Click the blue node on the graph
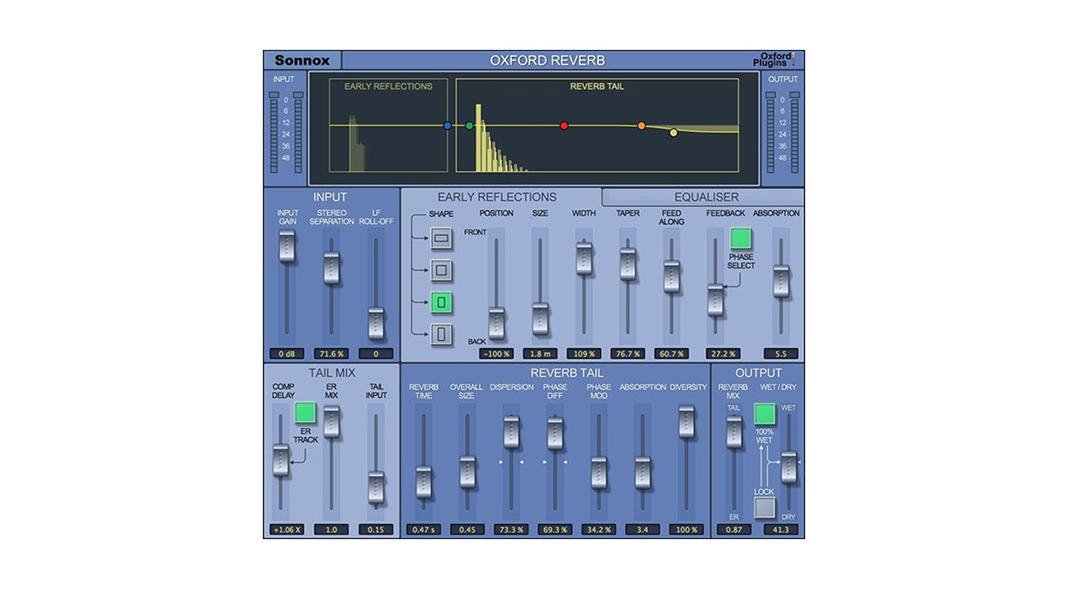Screen dimensions: 1068x589 pos(447,126)
